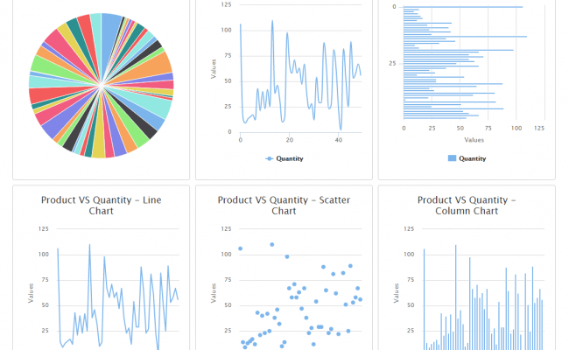Click the Values axis title of the spline chart

click(214, 69)
